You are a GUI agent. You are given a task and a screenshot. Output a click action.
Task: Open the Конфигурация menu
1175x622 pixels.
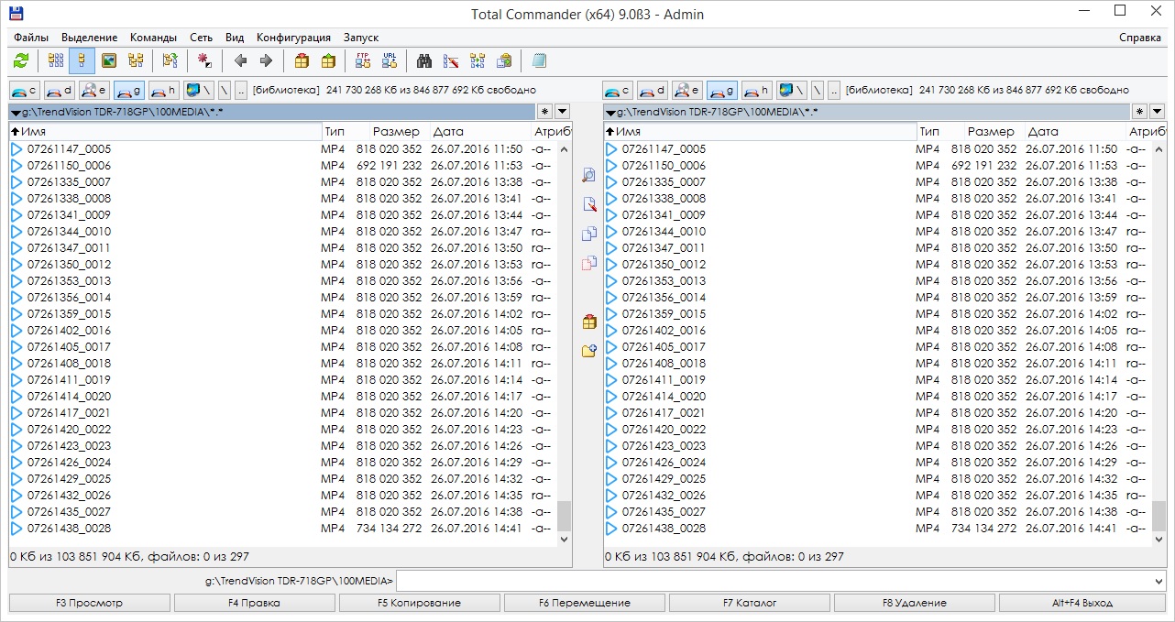293,38
